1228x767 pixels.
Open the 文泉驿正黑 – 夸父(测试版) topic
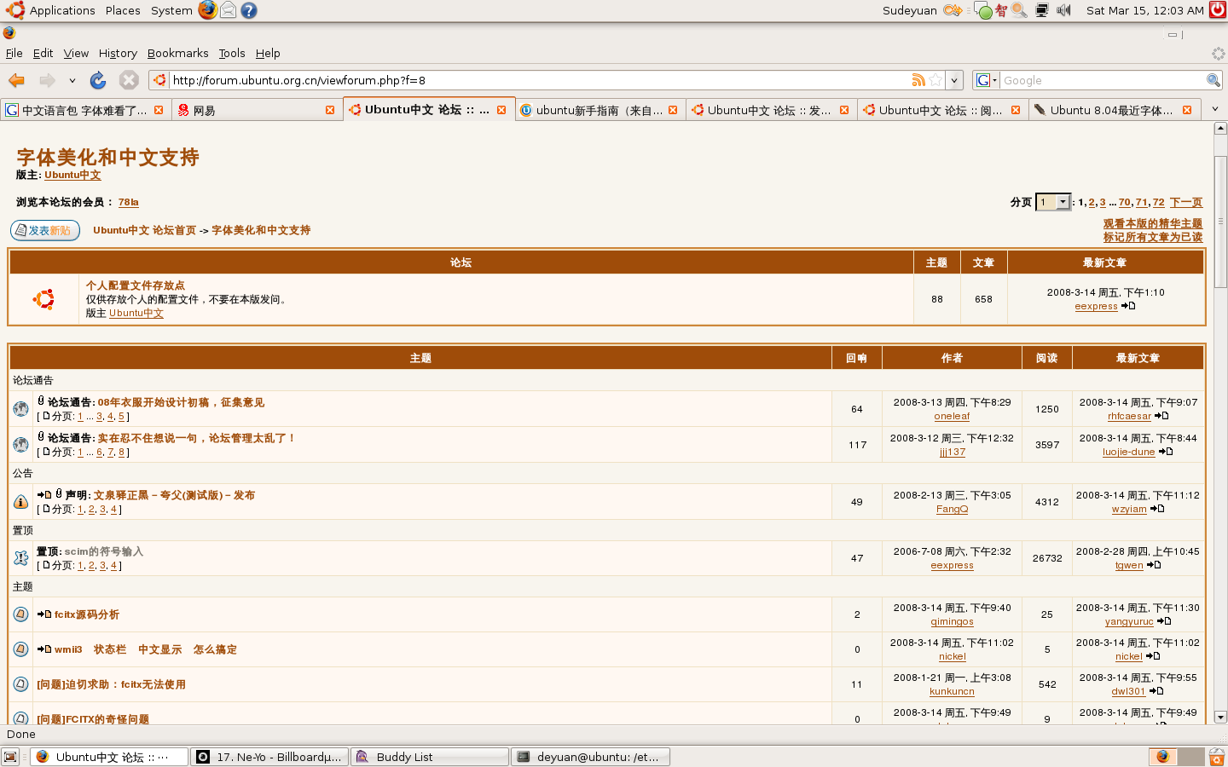tap(174, 495)
